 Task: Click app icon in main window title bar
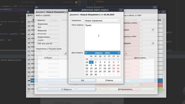pyautogui.click(x=28, y=12)
